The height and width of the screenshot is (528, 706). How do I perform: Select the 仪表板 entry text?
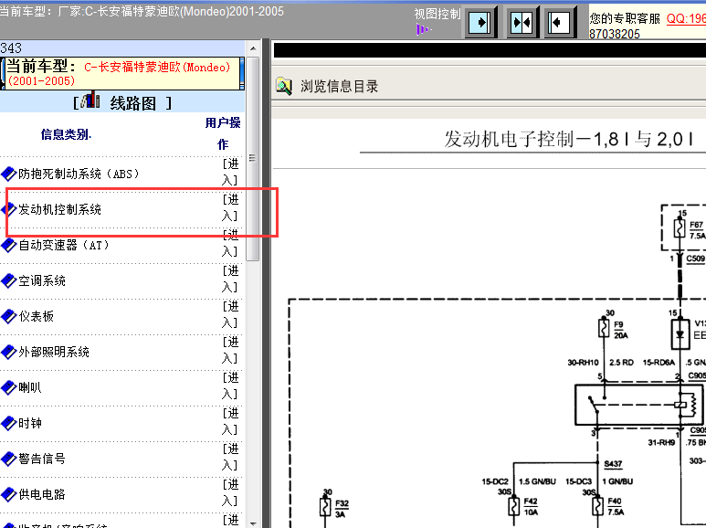coord(36,316)
